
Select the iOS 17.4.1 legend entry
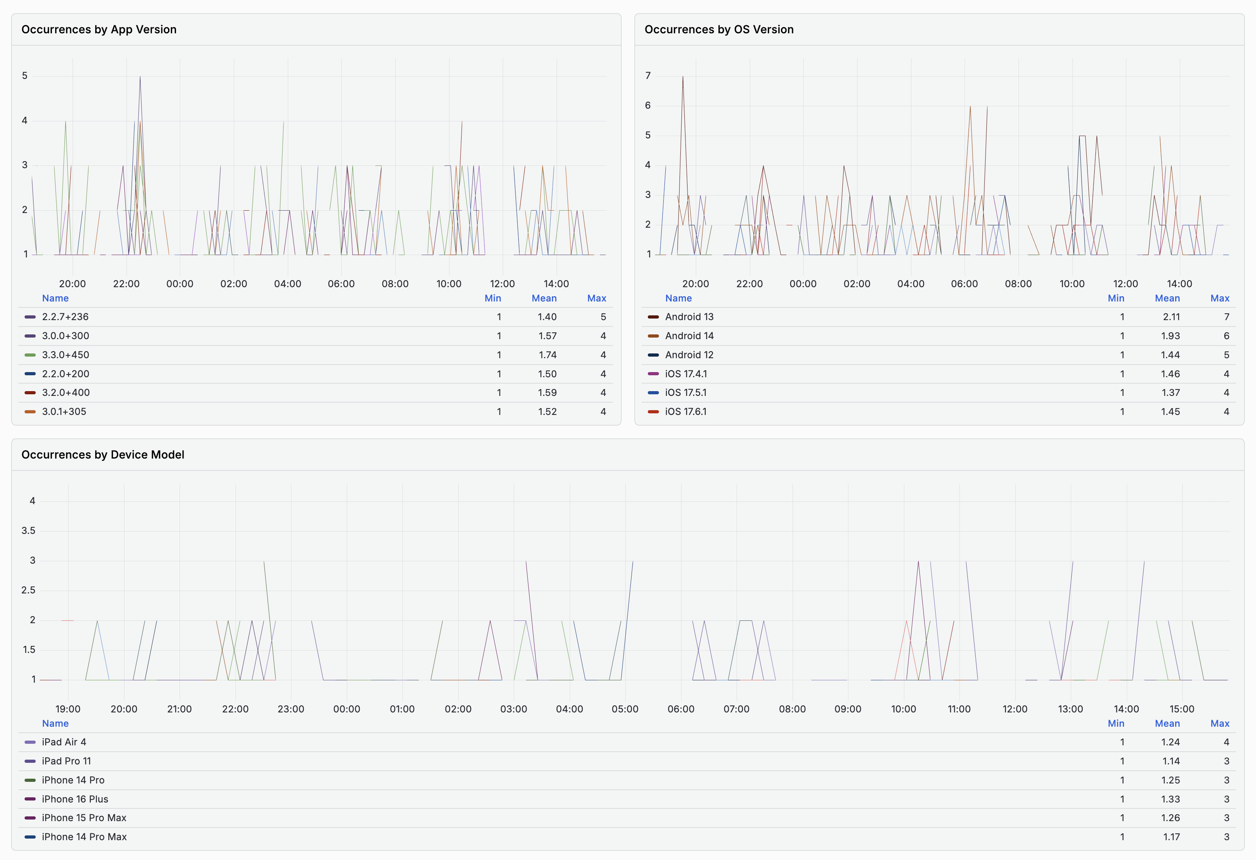coord(686,374)
